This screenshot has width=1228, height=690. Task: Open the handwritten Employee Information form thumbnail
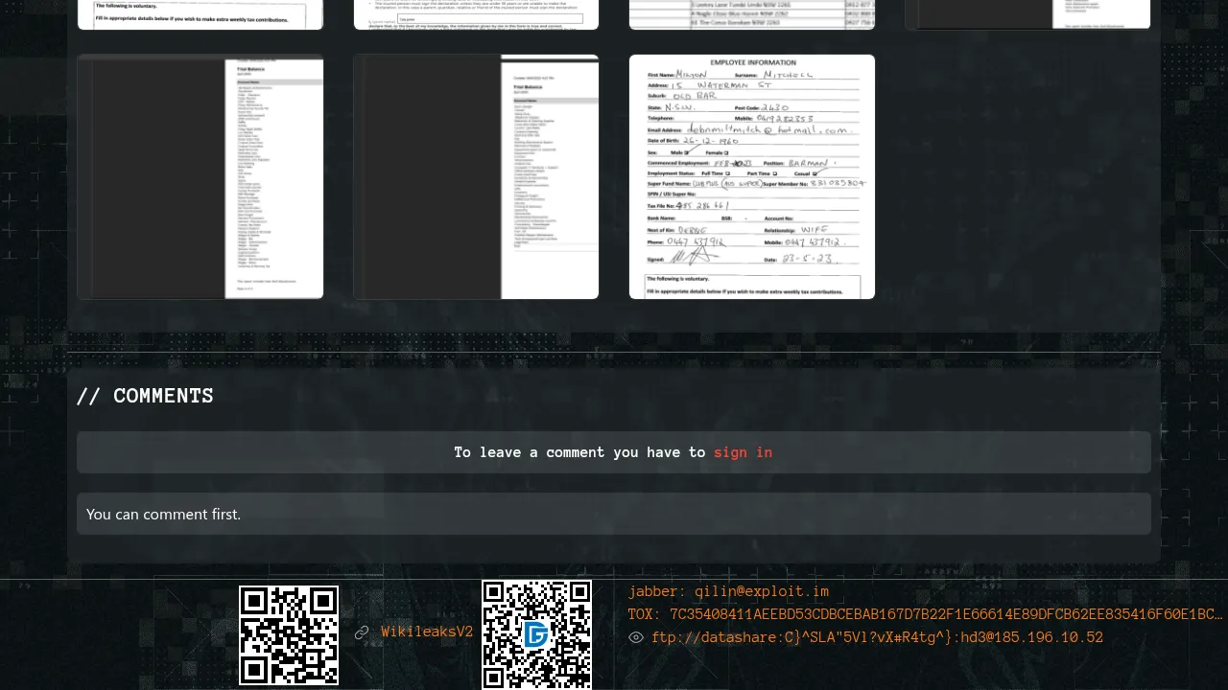[751, 176]
